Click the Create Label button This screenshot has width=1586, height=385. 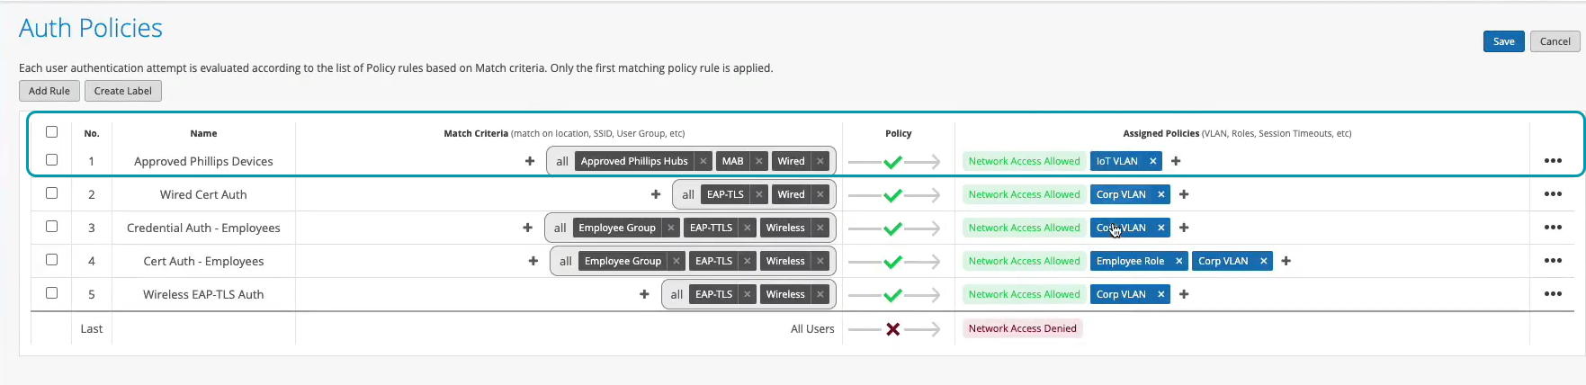[x=123, y=91]
